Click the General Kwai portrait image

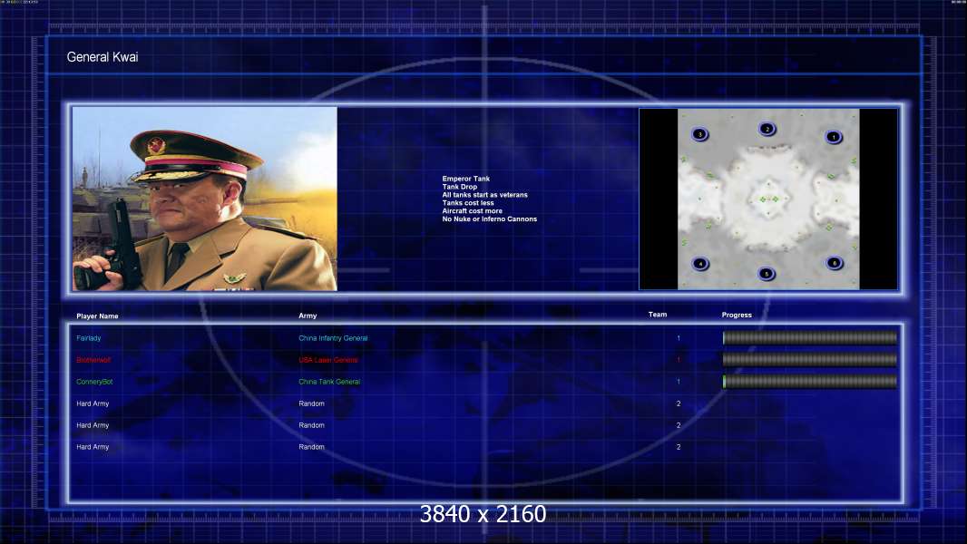(205, 199)
